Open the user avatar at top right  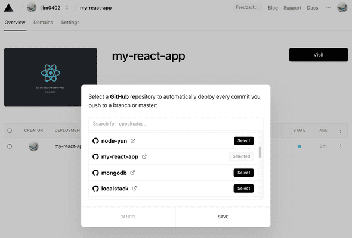(342, 7)
